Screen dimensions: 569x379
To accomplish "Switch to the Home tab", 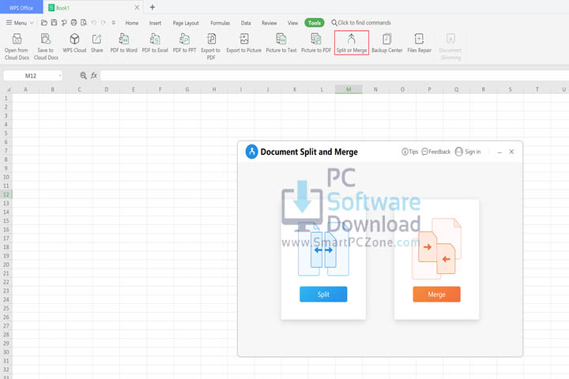I will pyautogui.click(x=132, y=23).
